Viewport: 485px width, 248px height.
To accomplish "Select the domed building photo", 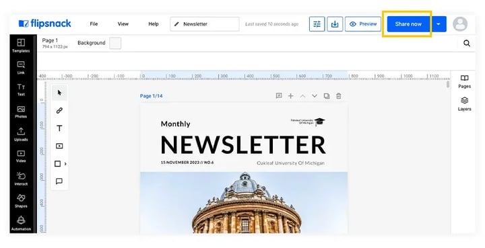I will pos(244,202).
